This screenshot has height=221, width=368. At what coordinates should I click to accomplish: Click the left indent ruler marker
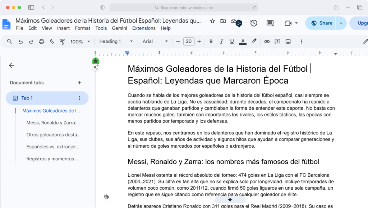click(127, 53)
